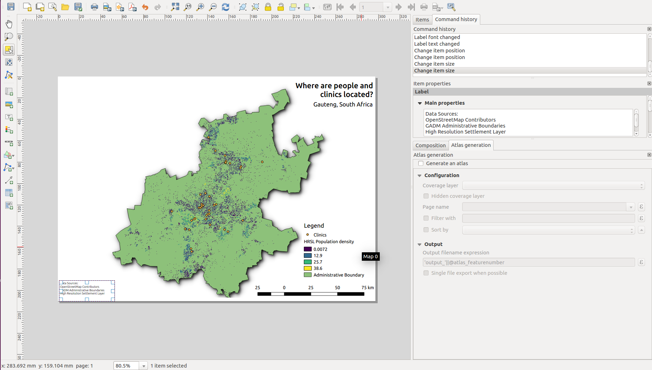Add a new label item
The height and width of the screenshot is (370, 652).
(x=9, y=117)
